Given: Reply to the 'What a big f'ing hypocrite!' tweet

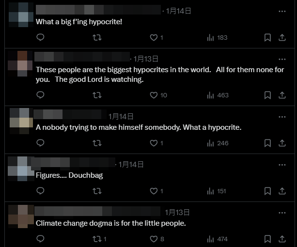Looking at the screenshot, I should [x=41, y=37].
